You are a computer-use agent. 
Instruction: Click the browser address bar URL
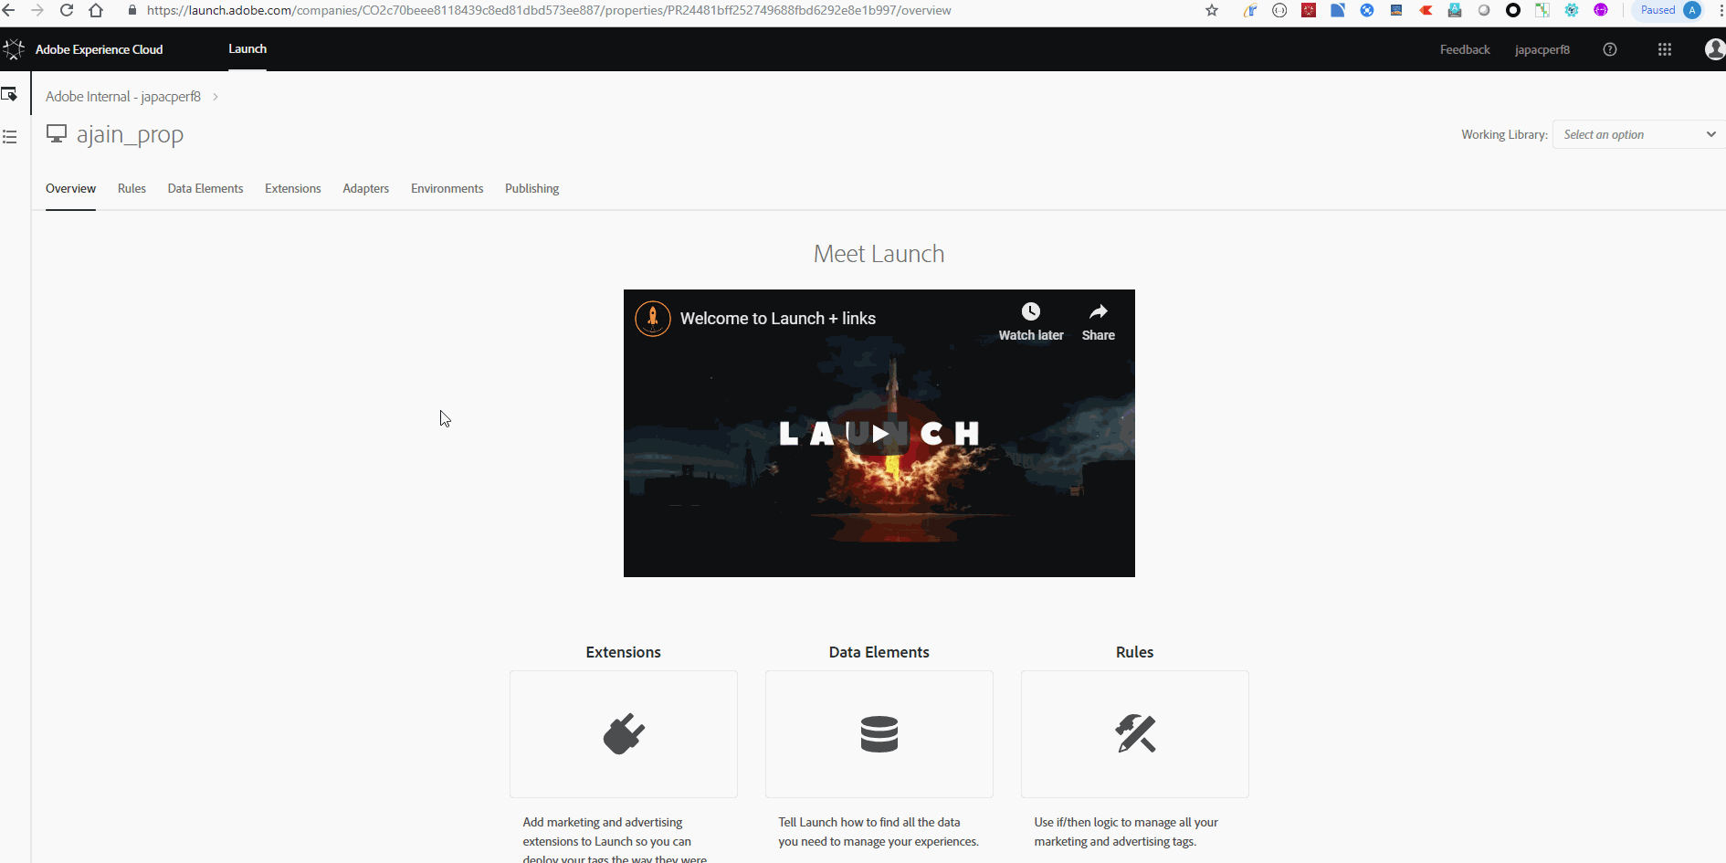point(549,11)
